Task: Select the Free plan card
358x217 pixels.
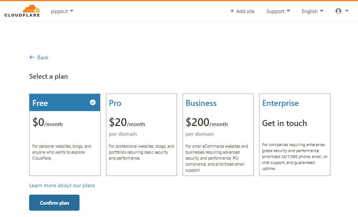Action: pyautogui.click(x=65, y=135)
